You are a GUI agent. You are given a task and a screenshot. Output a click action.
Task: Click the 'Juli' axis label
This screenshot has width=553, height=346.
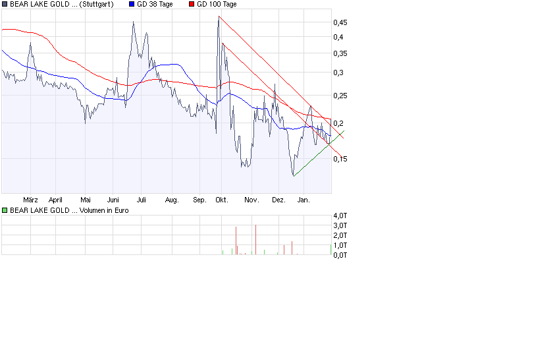click(141, 200)
